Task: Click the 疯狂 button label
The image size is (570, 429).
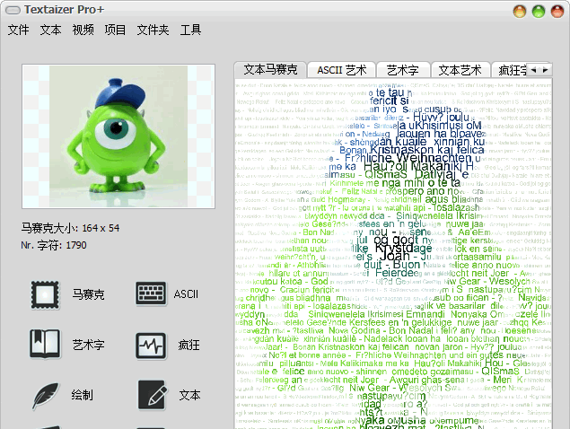Action: (189, 345)
